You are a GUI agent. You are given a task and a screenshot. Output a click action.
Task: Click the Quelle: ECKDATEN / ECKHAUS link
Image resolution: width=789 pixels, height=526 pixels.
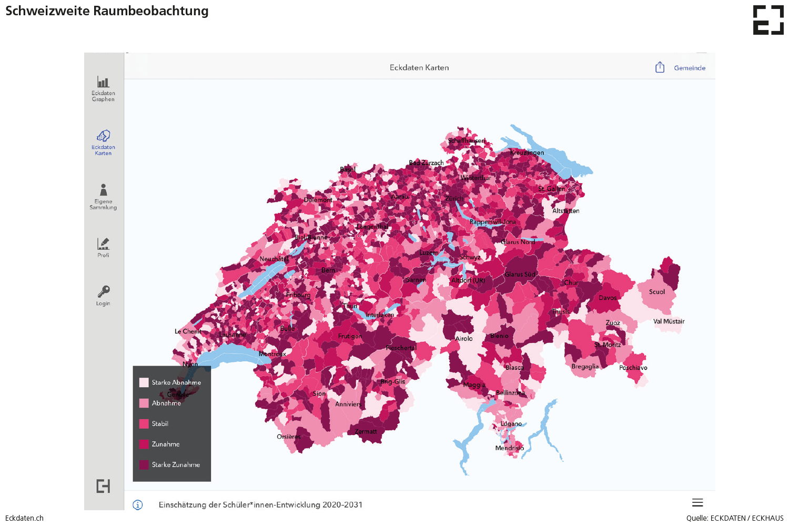(x=734, y=518)
